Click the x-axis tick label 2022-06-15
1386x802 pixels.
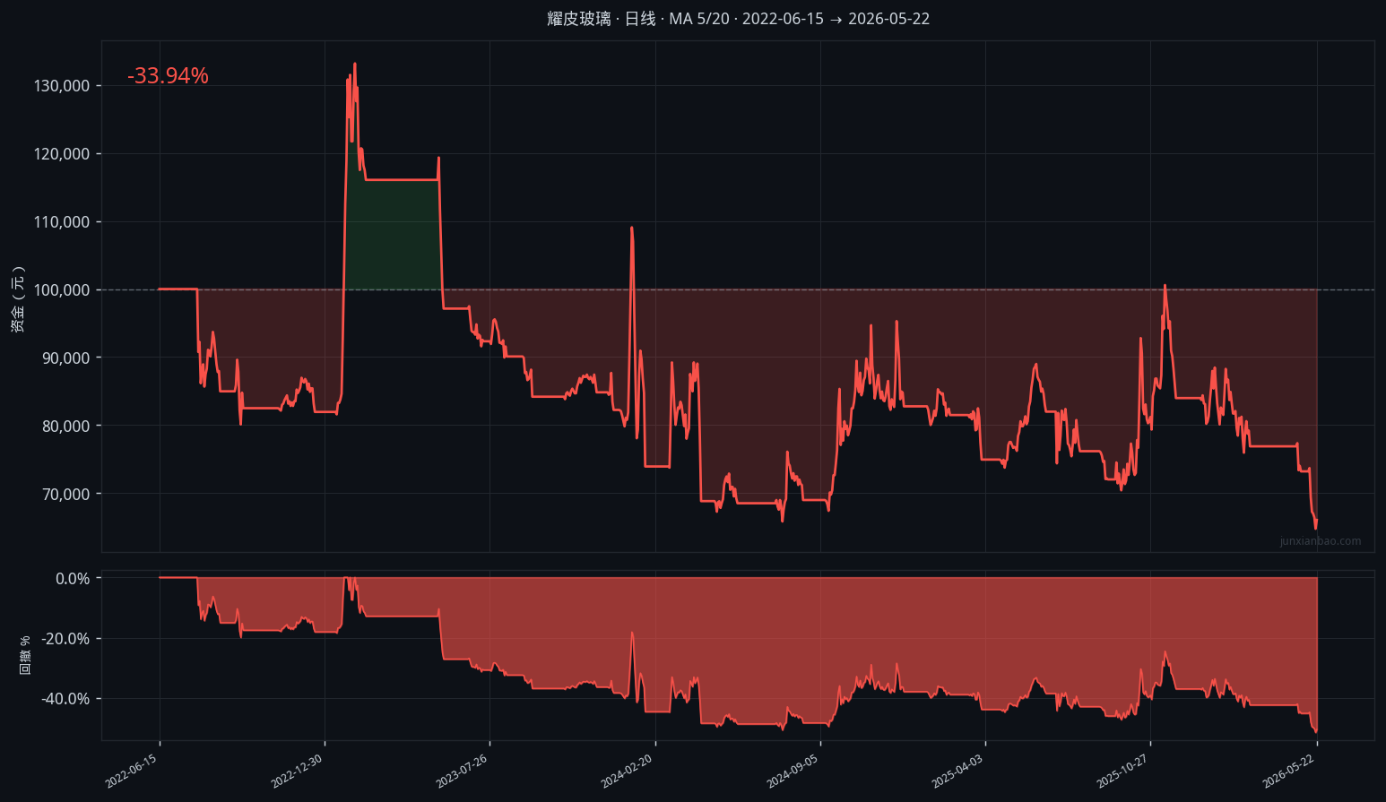click(x=131, y=771)
